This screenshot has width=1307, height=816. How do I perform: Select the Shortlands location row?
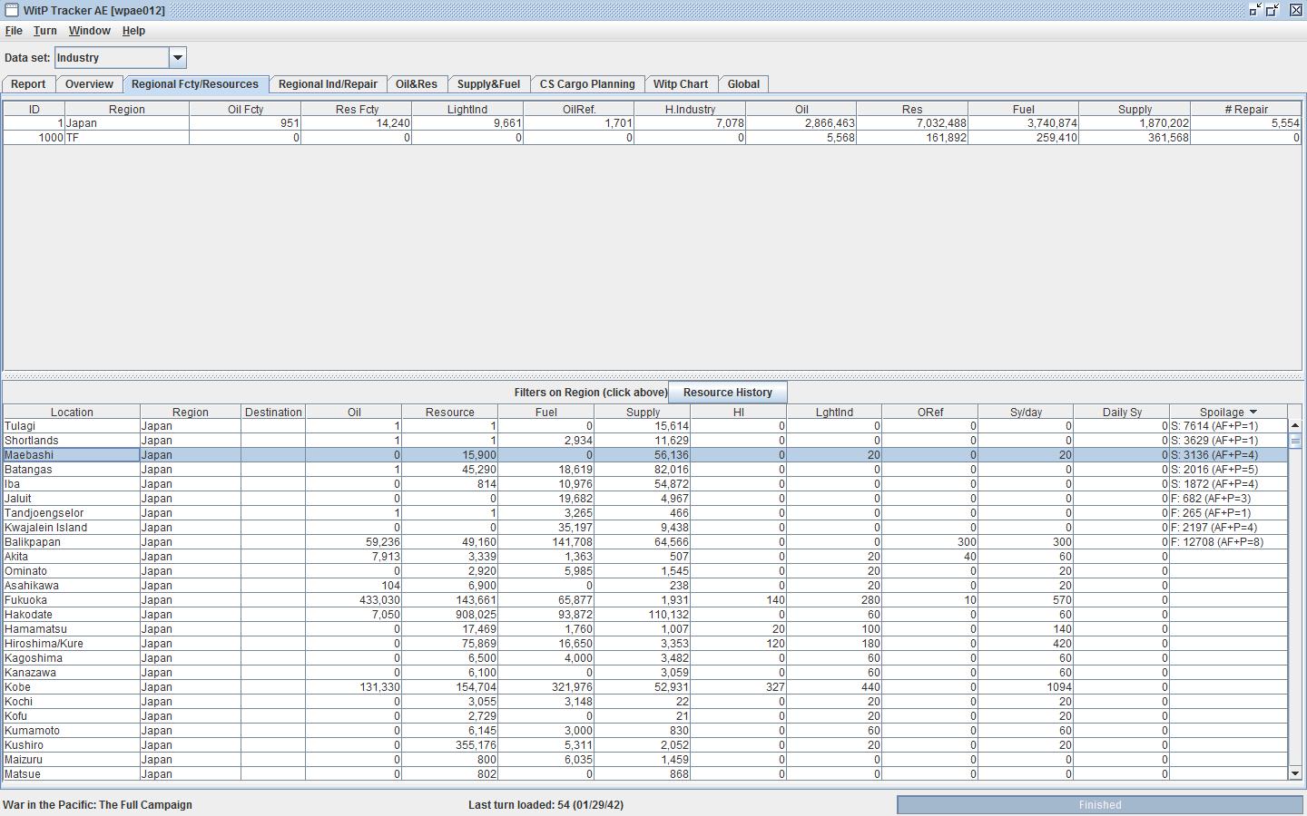point(645,441)
